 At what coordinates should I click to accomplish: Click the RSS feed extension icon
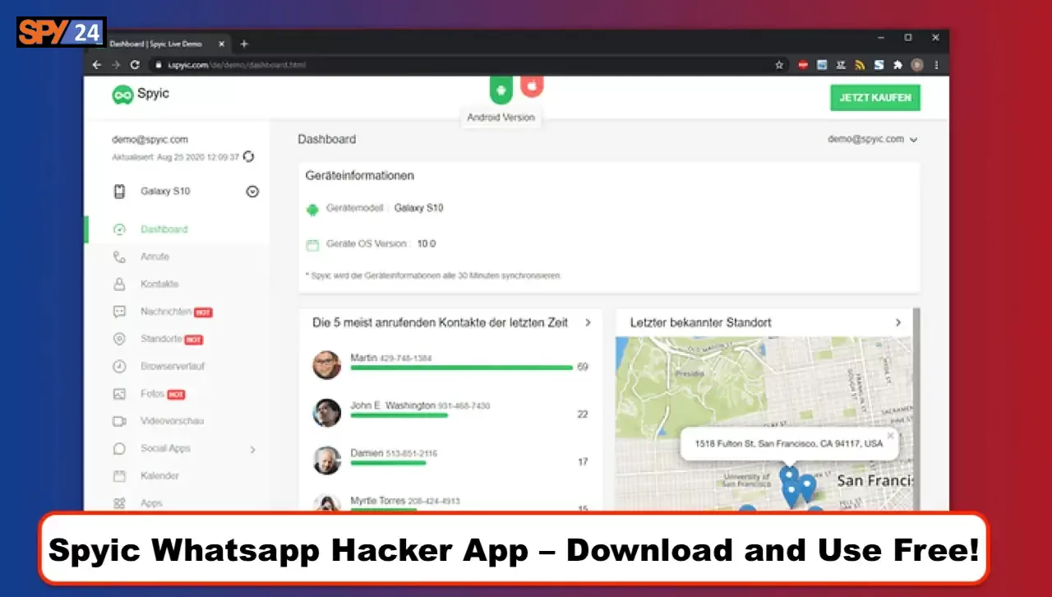[x=860, y=64]
